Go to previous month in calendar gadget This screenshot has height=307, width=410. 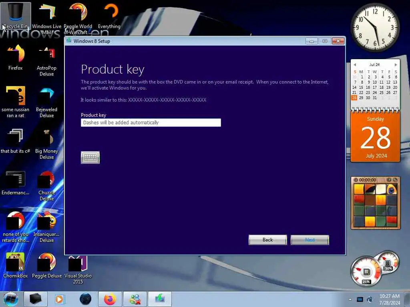click(355, 64)
